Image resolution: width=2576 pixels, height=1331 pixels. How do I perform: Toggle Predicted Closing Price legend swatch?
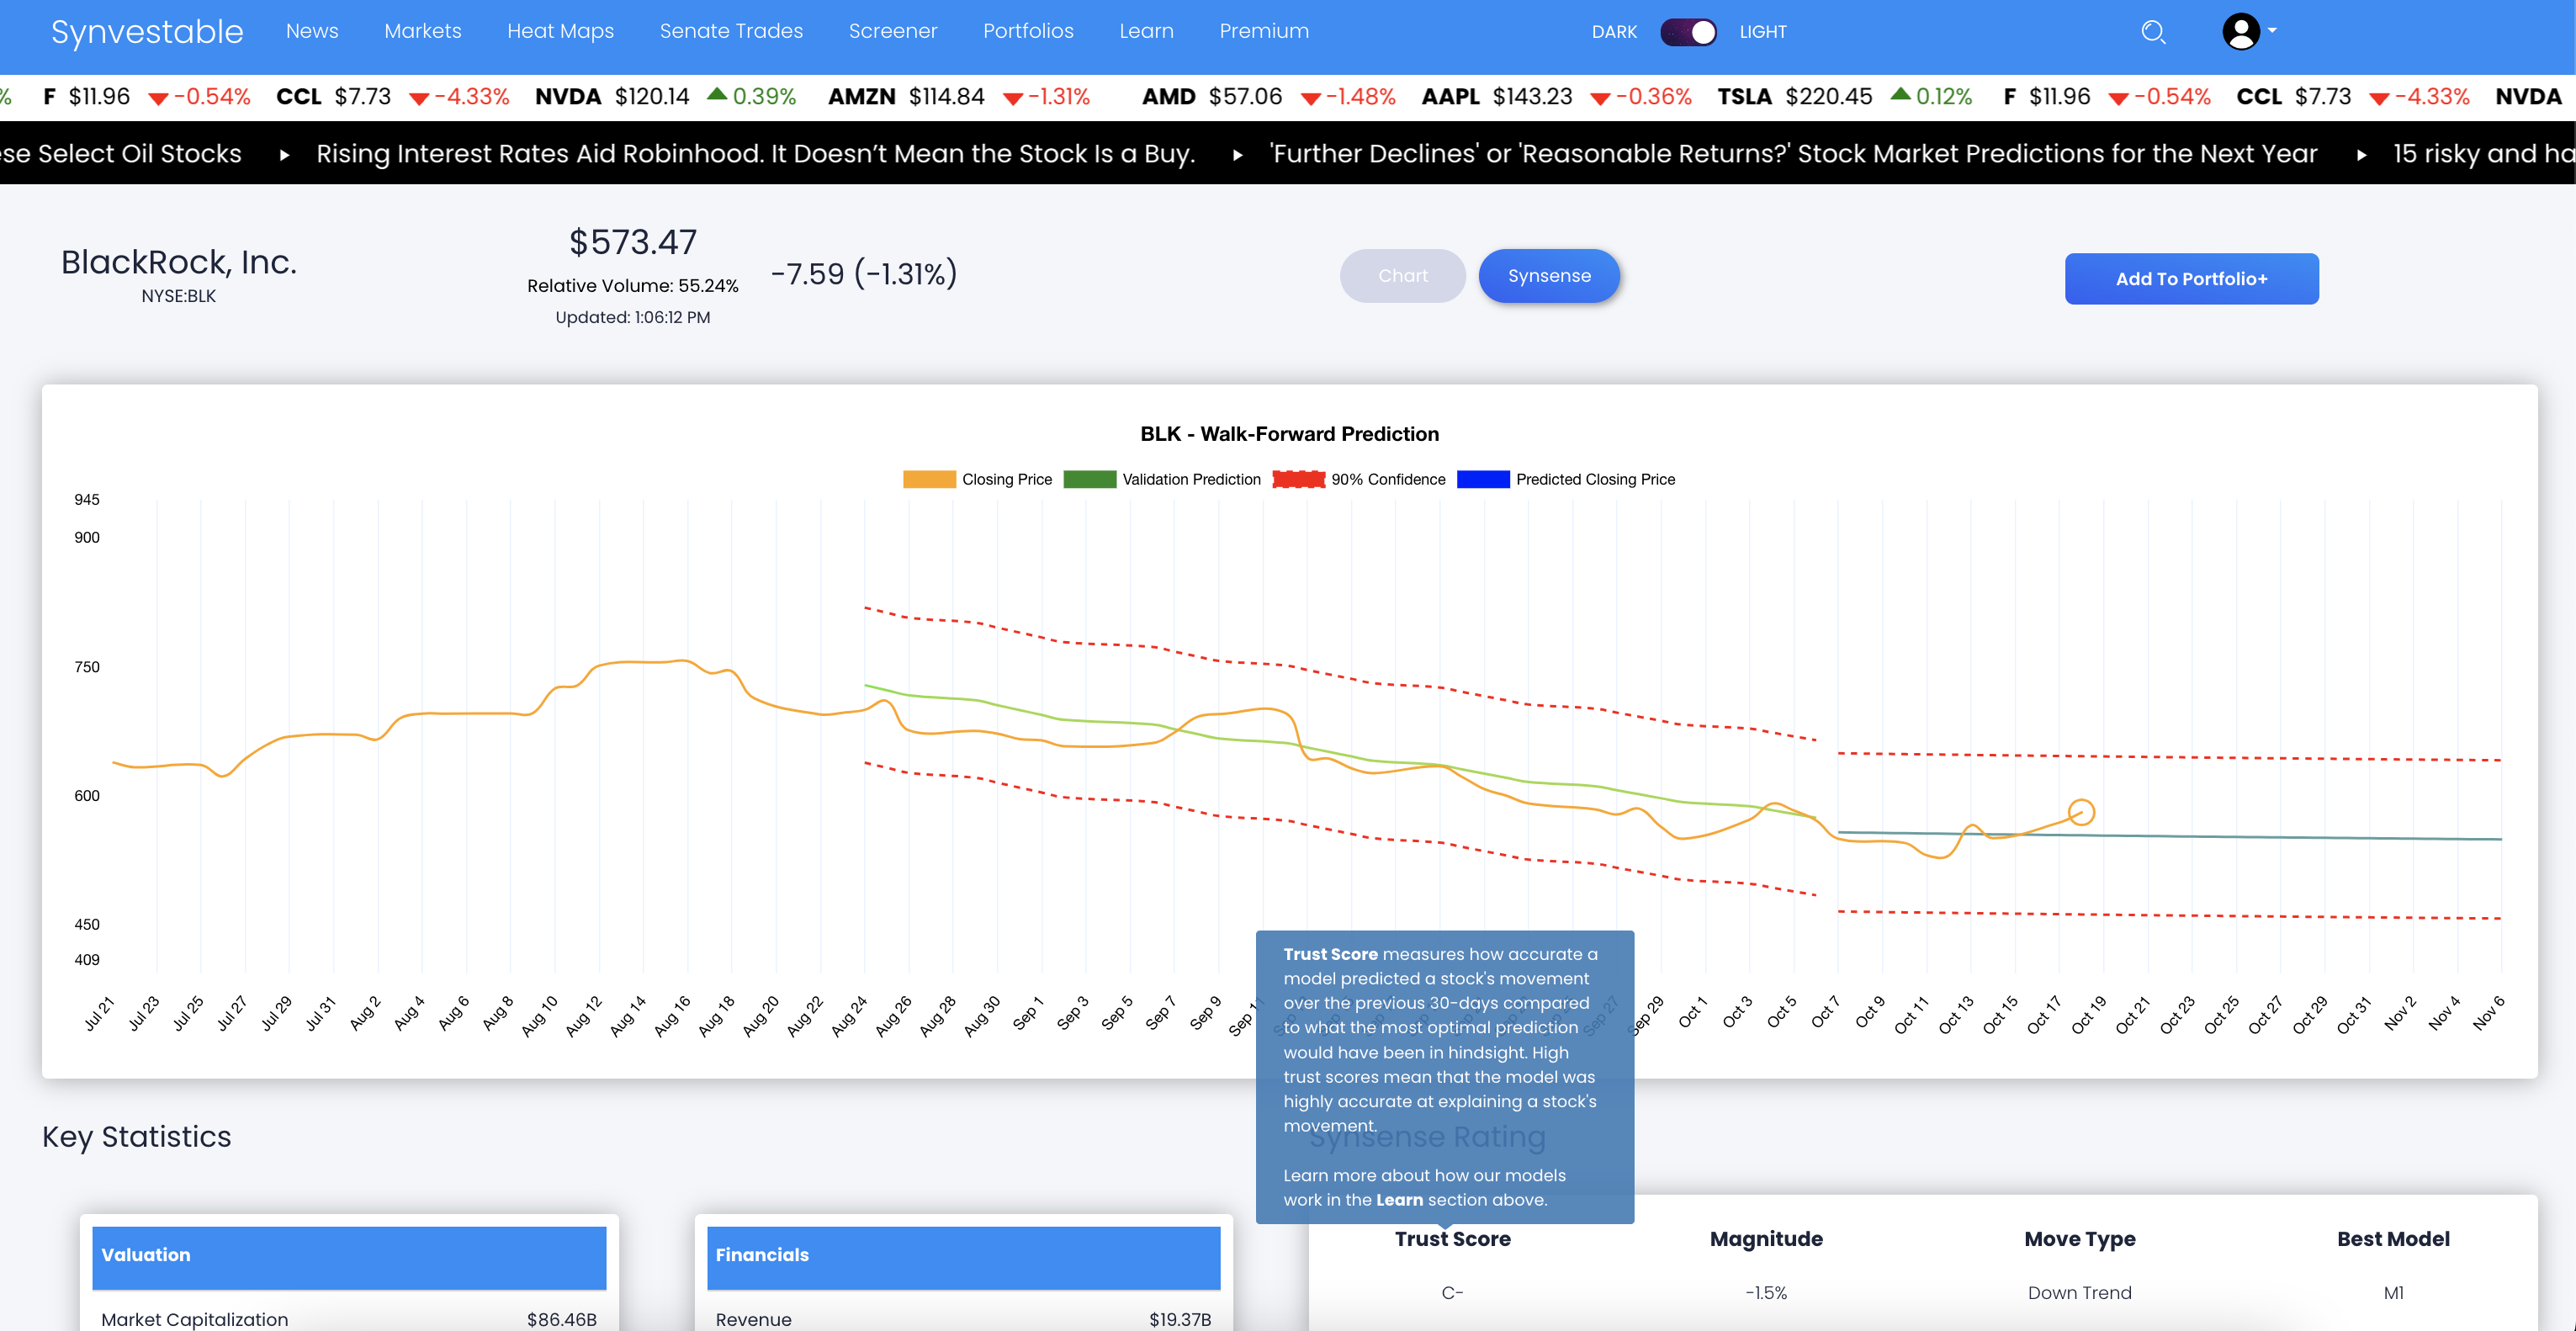point(1483,480)
